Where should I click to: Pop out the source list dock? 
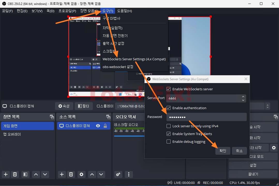(108, 117)
